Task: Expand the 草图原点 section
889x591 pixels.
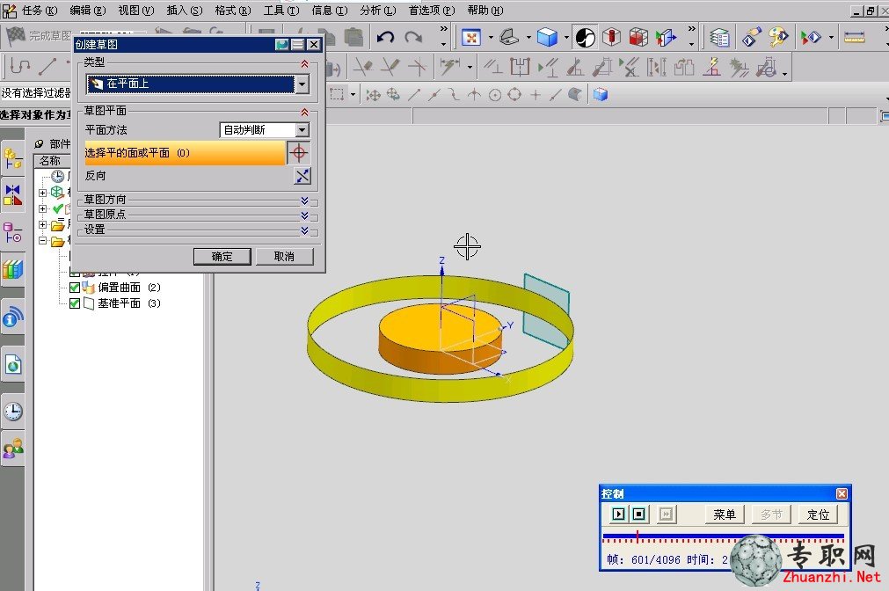Action: pos(304,215)
